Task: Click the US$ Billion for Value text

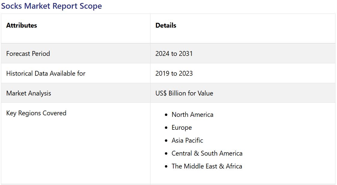Action: (184, 93)
